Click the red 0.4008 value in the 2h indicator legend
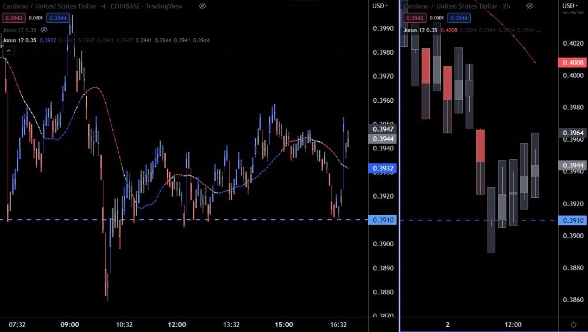 tap(449, 30)
